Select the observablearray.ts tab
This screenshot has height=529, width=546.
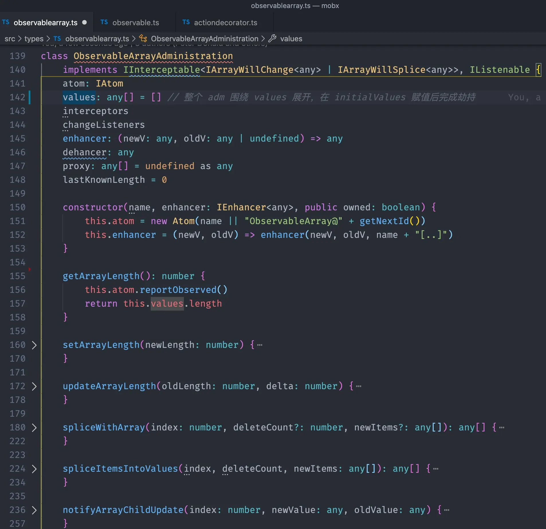(x=45, y=23)
